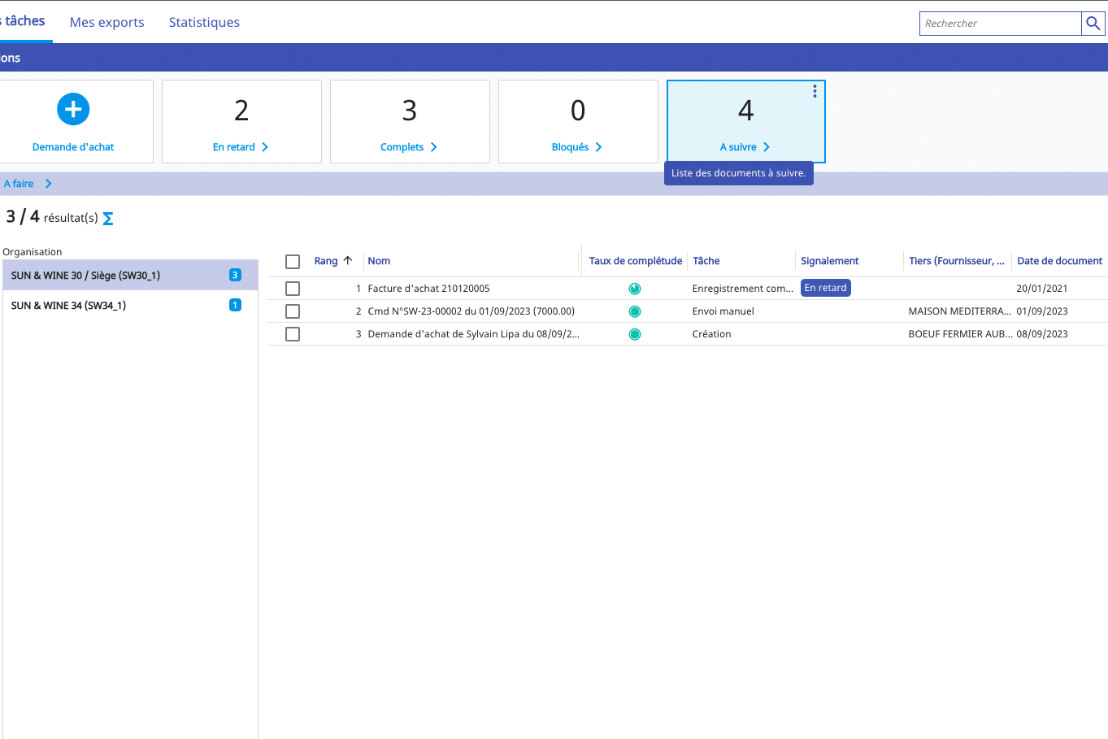
Task: Sort by the Tâche column header
Action: pyautogui.click(x=706, y=261)
